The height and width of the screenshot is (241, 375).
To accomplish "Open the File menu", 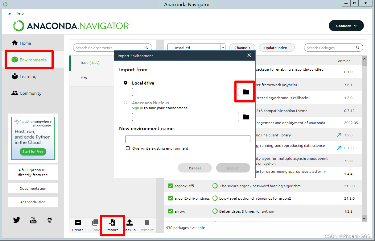I will [8, 13].
